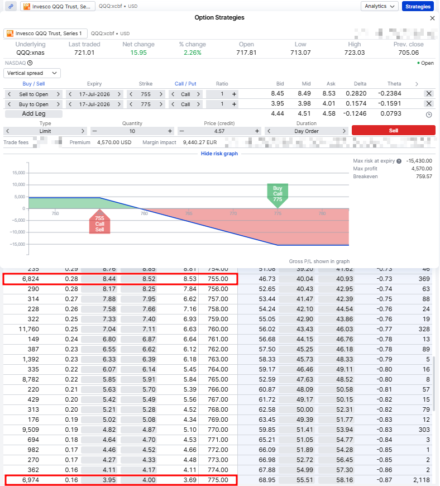Remove the 775 Call leg
The image size is (440, 486).
(x=429, y=103)
